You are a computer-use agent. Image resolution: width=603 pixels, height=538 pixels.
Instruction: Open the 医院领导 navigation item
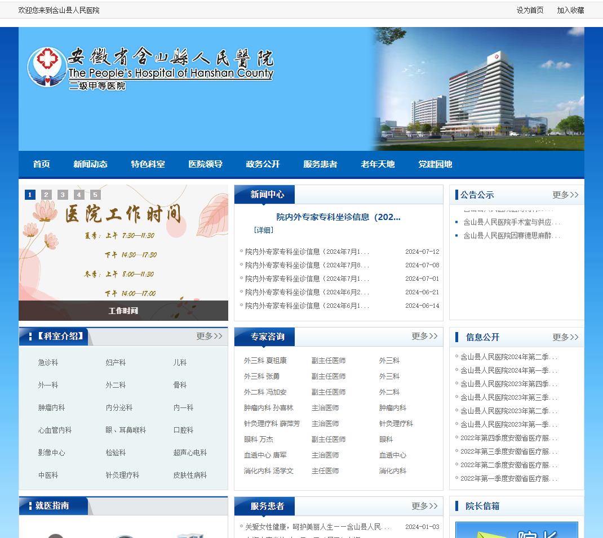[205, 164]
